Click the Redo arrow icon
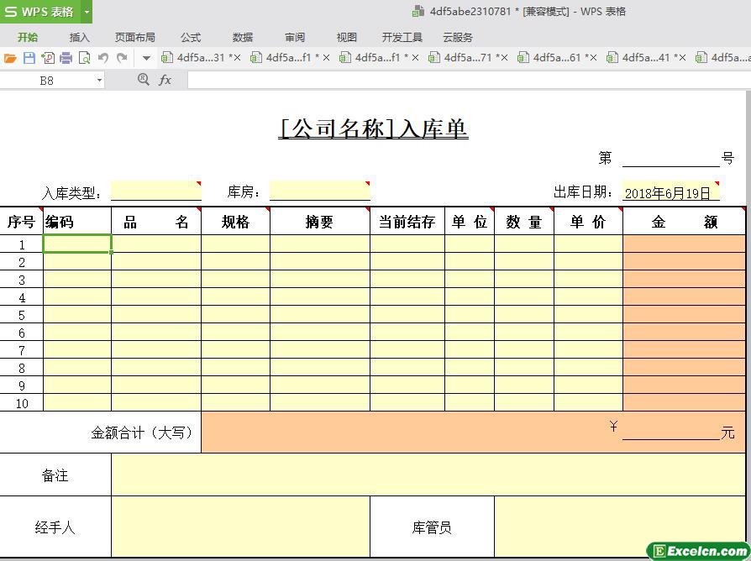The image size is (751, 561). coord(122,58)
